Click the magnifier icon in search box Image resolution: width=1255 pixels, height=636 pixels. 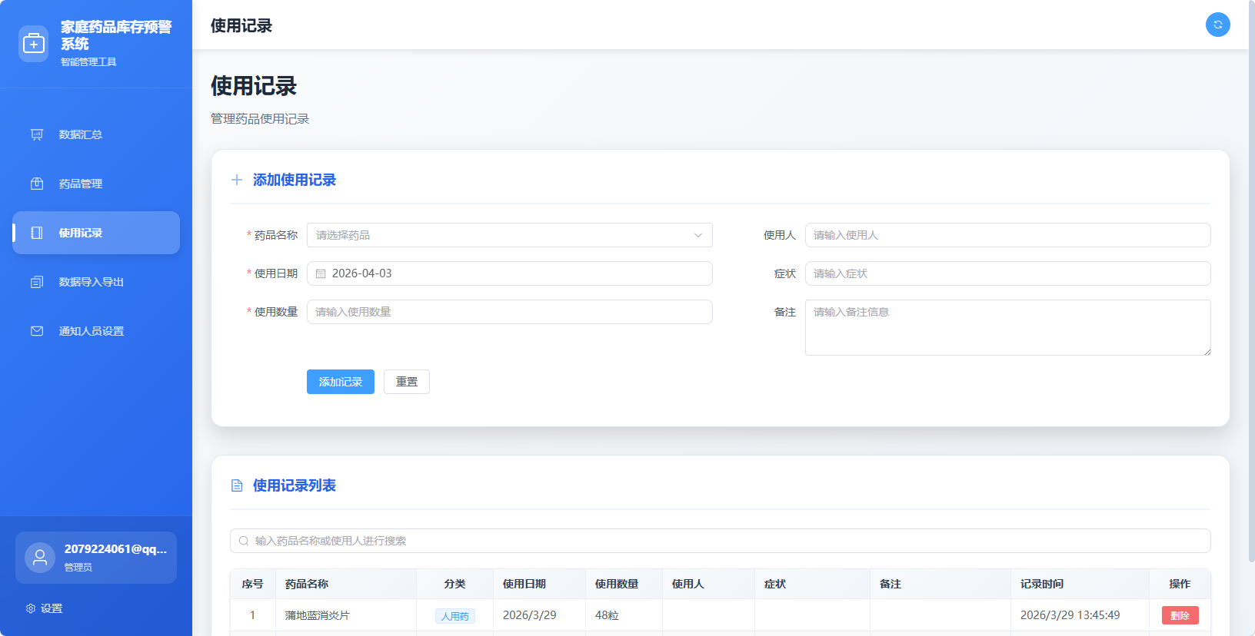244,541
